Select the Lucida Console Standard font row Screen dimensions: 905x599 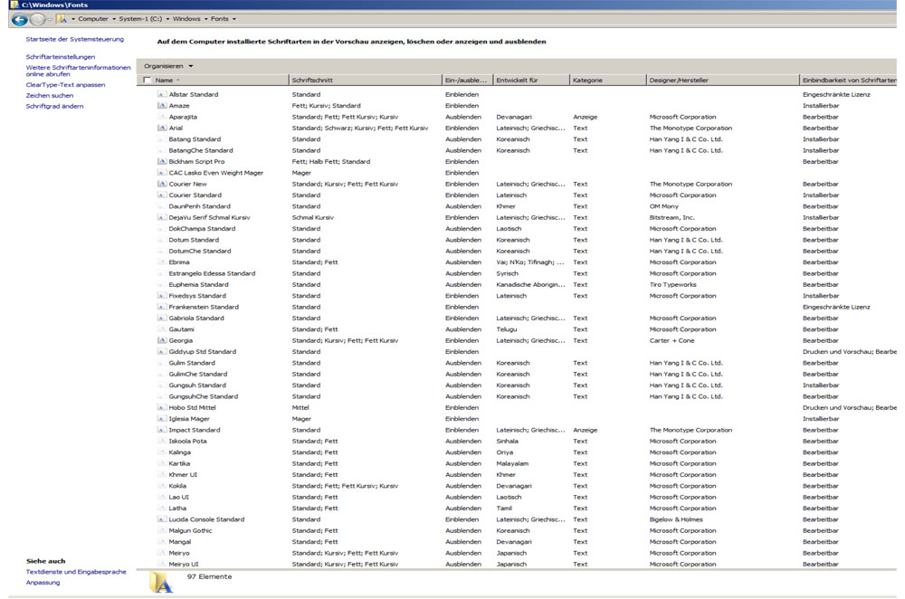click(x=206, y=520)
